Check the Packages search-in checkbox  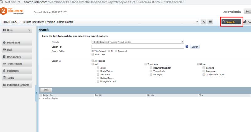point(151,74)
